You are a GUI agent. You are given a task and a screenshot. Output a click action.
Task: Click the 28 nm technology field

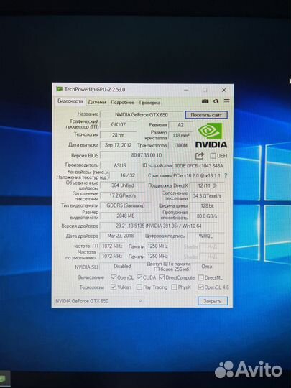click(x=118, y=135)
